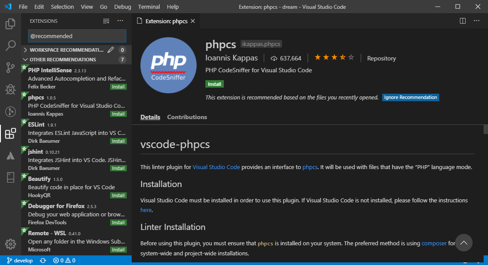The height and width of the screenshot is (265, 488).
Task: Click the synchronize icon in the status bar
Action: [x=43, y=260]
